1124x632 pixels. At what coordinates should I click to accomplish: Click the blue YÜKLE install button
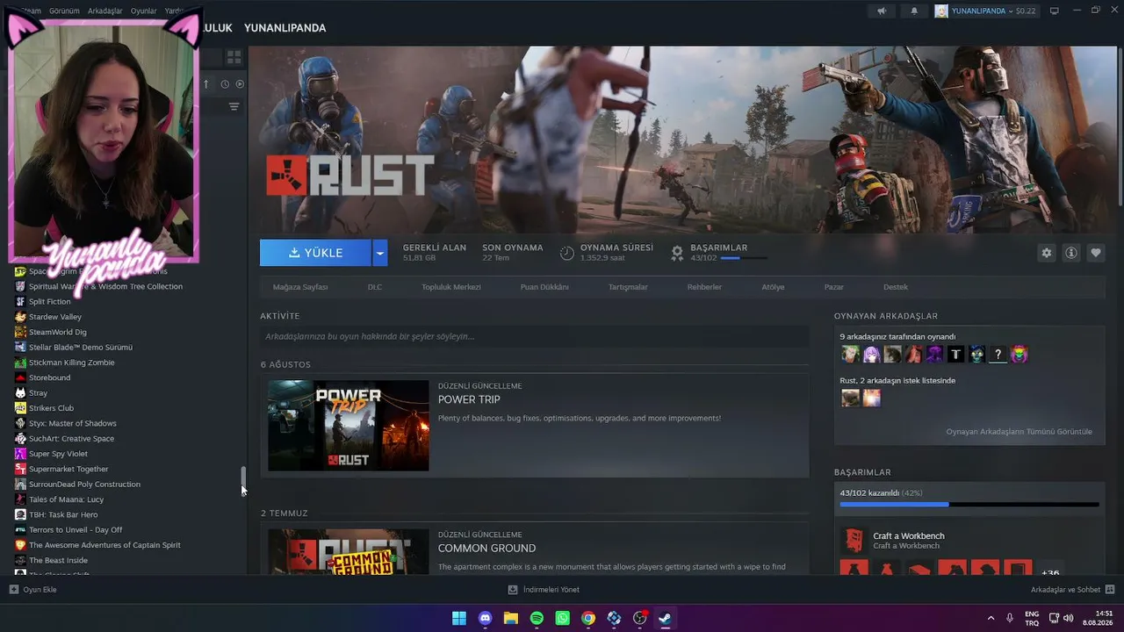315,253
